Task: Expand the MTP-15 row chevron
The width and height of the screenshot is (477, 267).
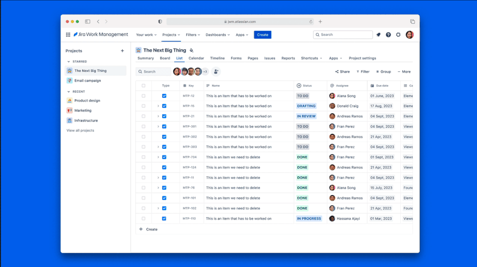Action: [x=158, y=106]
